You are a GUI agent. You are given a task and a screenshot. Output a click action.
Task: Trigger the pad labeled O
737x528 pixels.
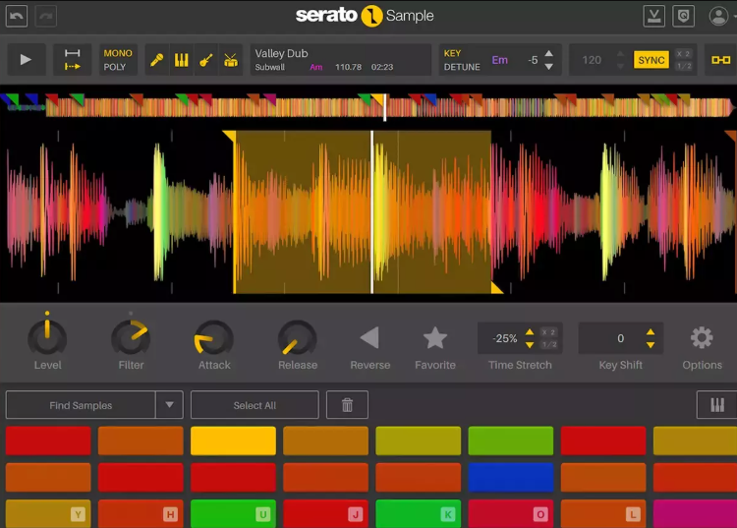[x=510, y=513]
